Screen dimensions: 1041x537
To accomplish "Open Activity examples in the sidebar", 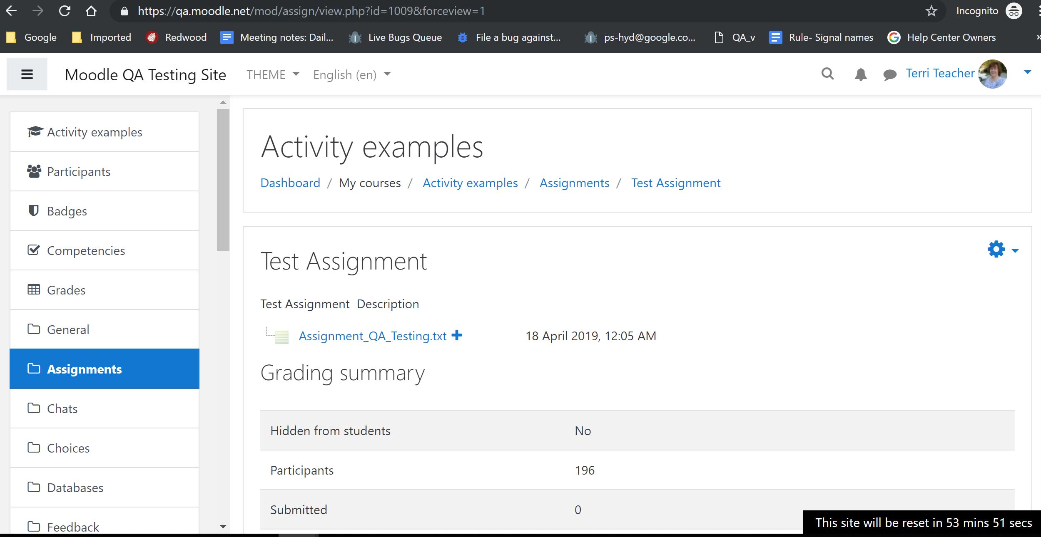I will pos(105,132).
